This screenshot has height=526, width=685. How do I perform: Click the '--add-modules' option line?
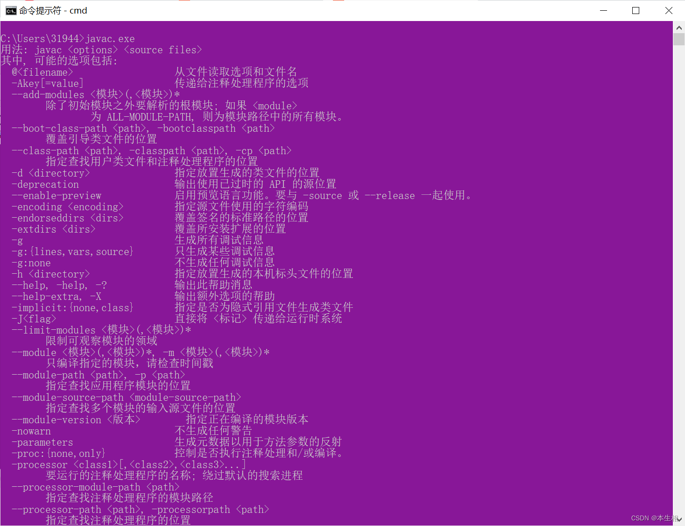coord(96,95)
